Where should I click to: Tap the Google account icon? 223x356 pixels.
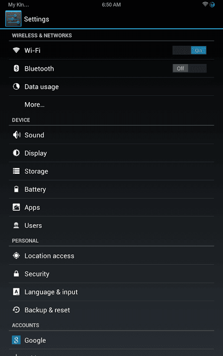(16, 340)
